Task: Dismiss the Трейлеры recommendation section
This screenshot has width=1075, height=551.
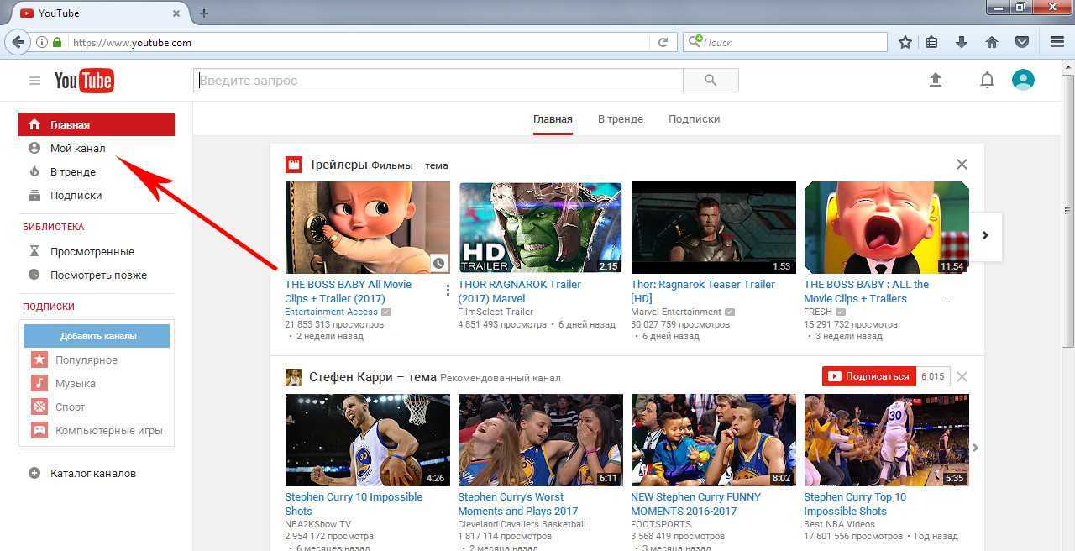Action: [962, 165]
